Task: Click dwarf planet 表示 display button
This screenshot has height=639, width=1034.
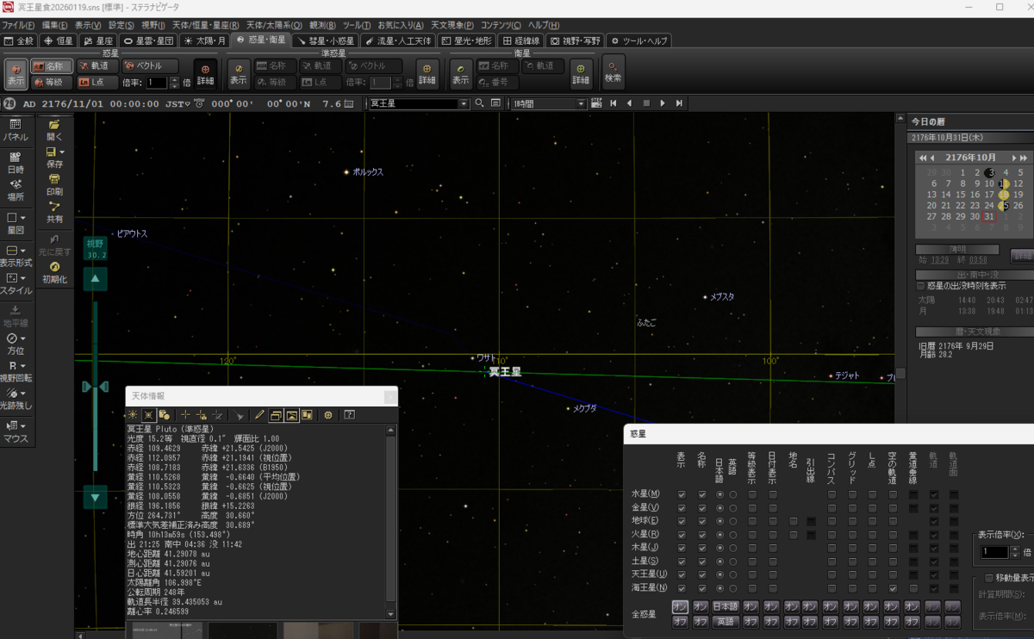Action: pos(239,74)
